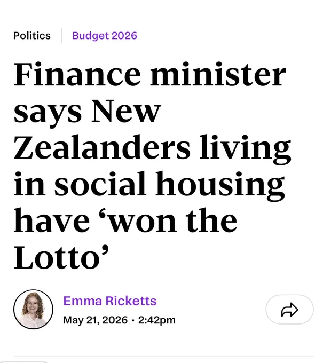The height and width of the screenshot is (363, 323).
Task: Open Emma Ricketts' author profile photo
Action: pyautogui.click(x=33, y=309)
